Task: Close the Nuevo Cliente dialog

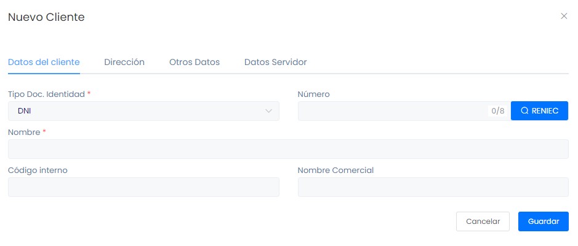Action: click(x=564, y=17)
